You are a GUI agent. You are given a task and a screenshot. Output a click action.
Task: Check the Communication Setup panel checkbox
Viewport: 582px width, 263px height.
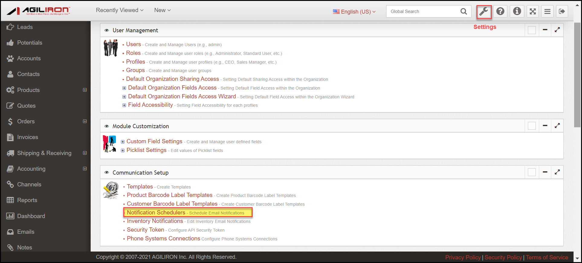point(532,172)
